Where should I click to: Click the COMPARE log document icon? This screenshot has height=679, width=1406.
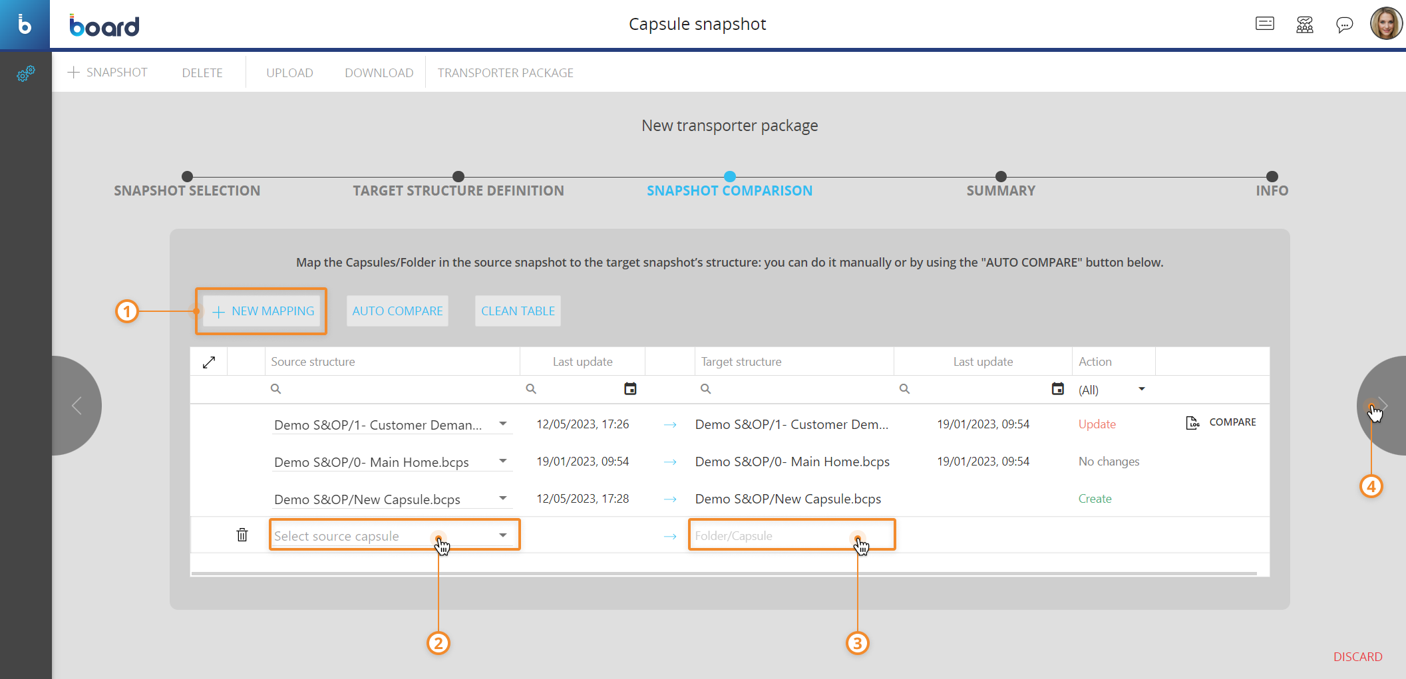1192,422
